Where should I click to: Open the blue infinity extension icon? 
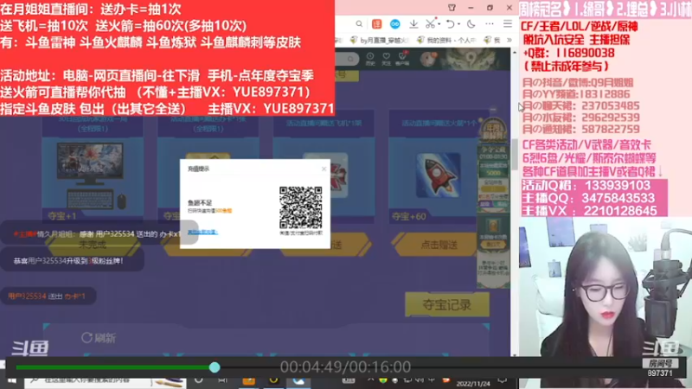395,24
